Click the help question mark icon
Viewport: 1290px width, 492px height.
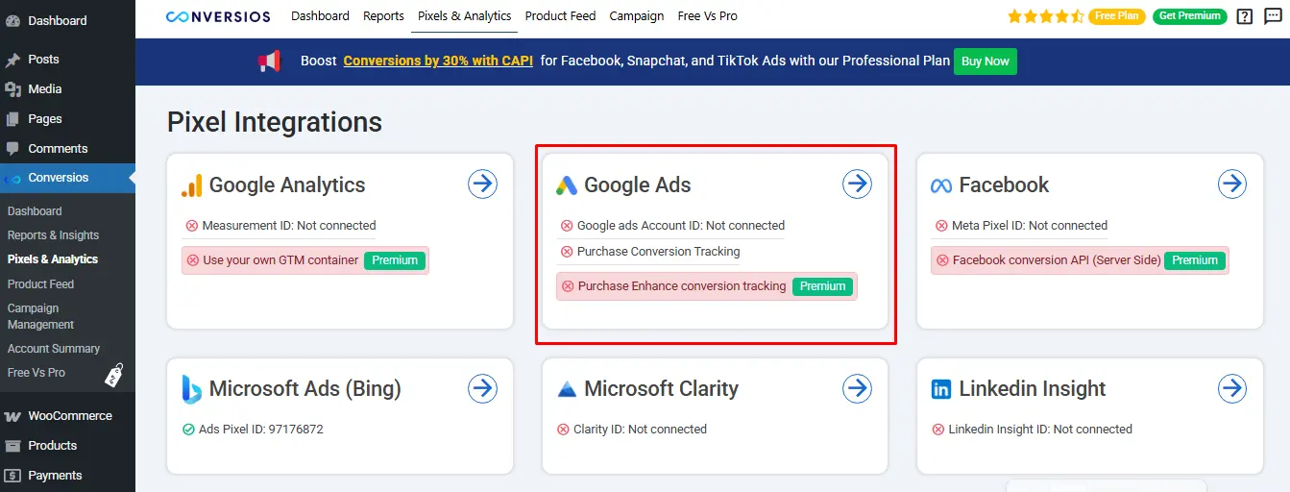coord(1245,16)
